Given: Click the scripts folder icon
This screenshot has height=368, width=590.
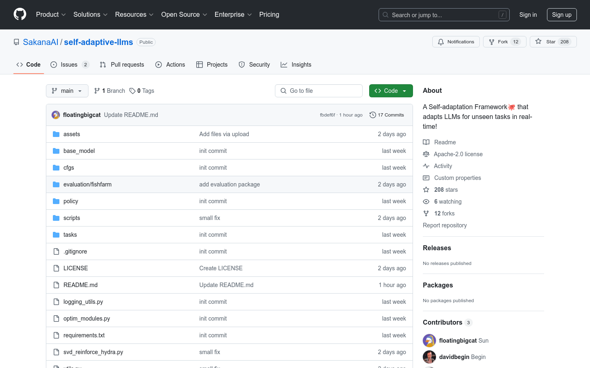Looking at the screenshot, I should click(56, 218).
